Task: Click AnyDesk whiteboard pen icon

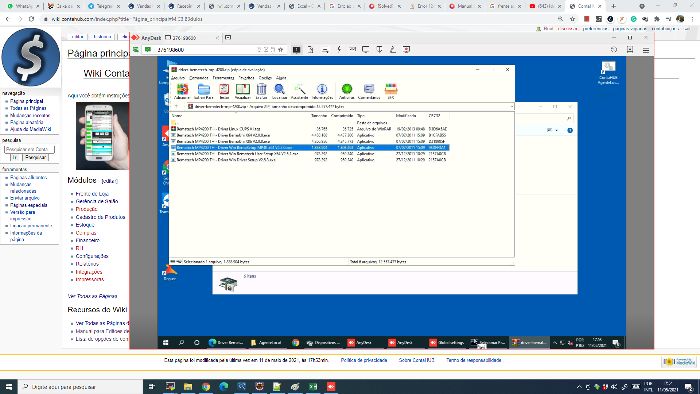Action: pyautogui.click(x=393, y=49)
